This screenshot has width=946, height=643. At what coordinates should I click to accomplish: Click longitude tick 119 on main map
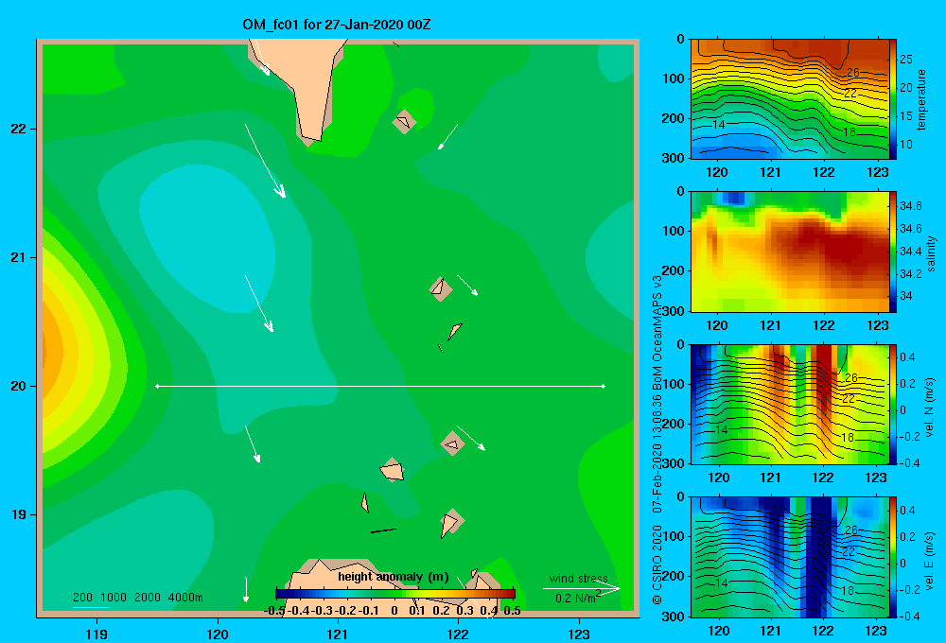point(97,634)
